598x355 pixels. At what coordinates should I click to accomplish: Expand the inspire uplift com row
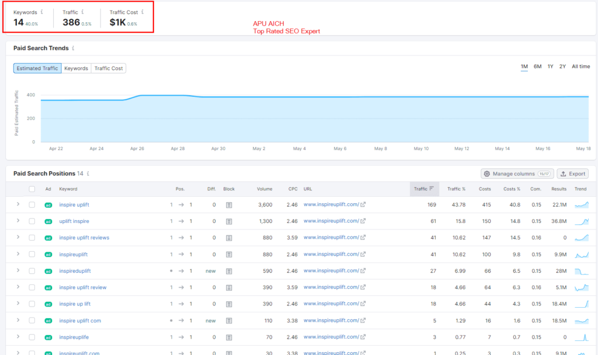coord(18,320)
